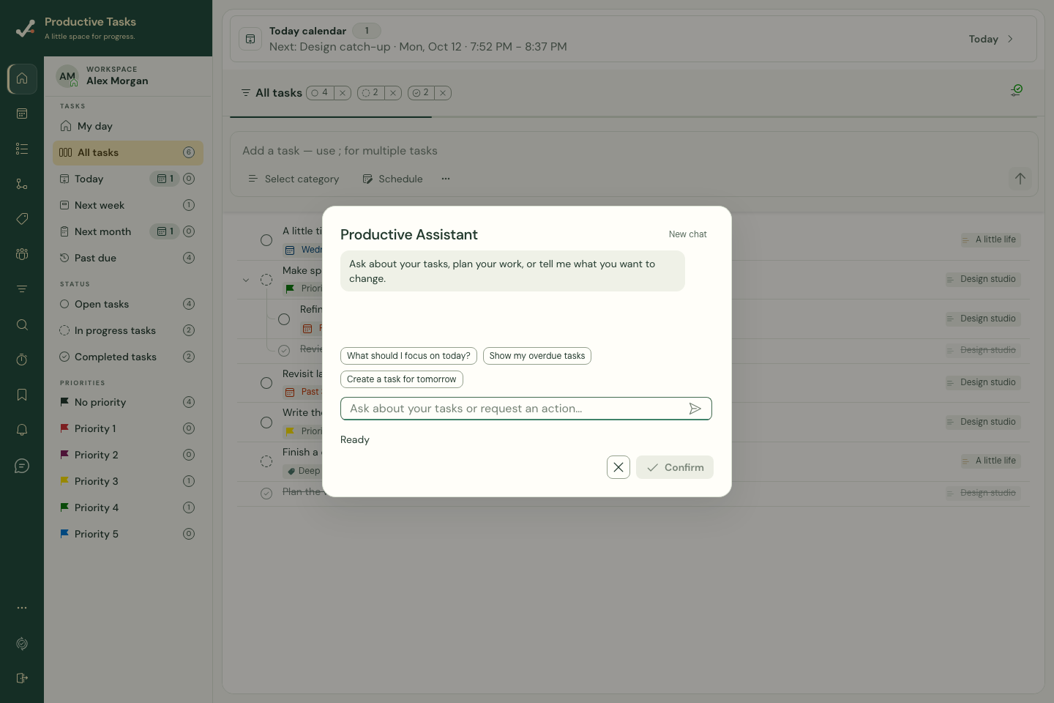Toggle the checkbox for 'A little ti…' task
The width and height of the screenshot is (1054, 703).
(266, 240)
